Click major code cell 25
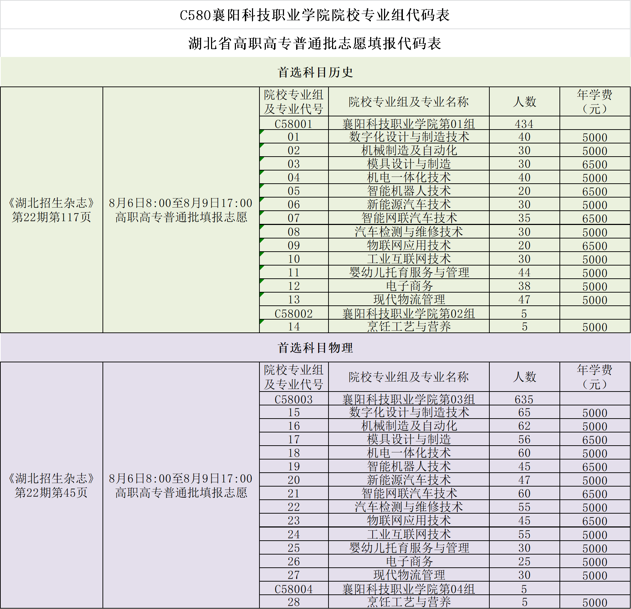Image resolution: width=631 pixels, height=609 pixels. (294, 548)
